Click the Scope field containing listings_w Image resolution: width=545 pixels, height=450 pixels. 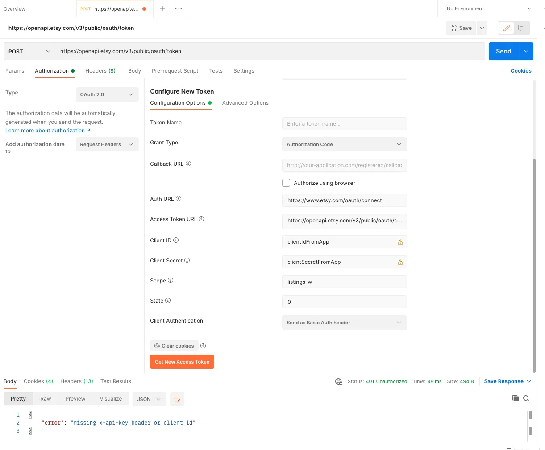345,282
